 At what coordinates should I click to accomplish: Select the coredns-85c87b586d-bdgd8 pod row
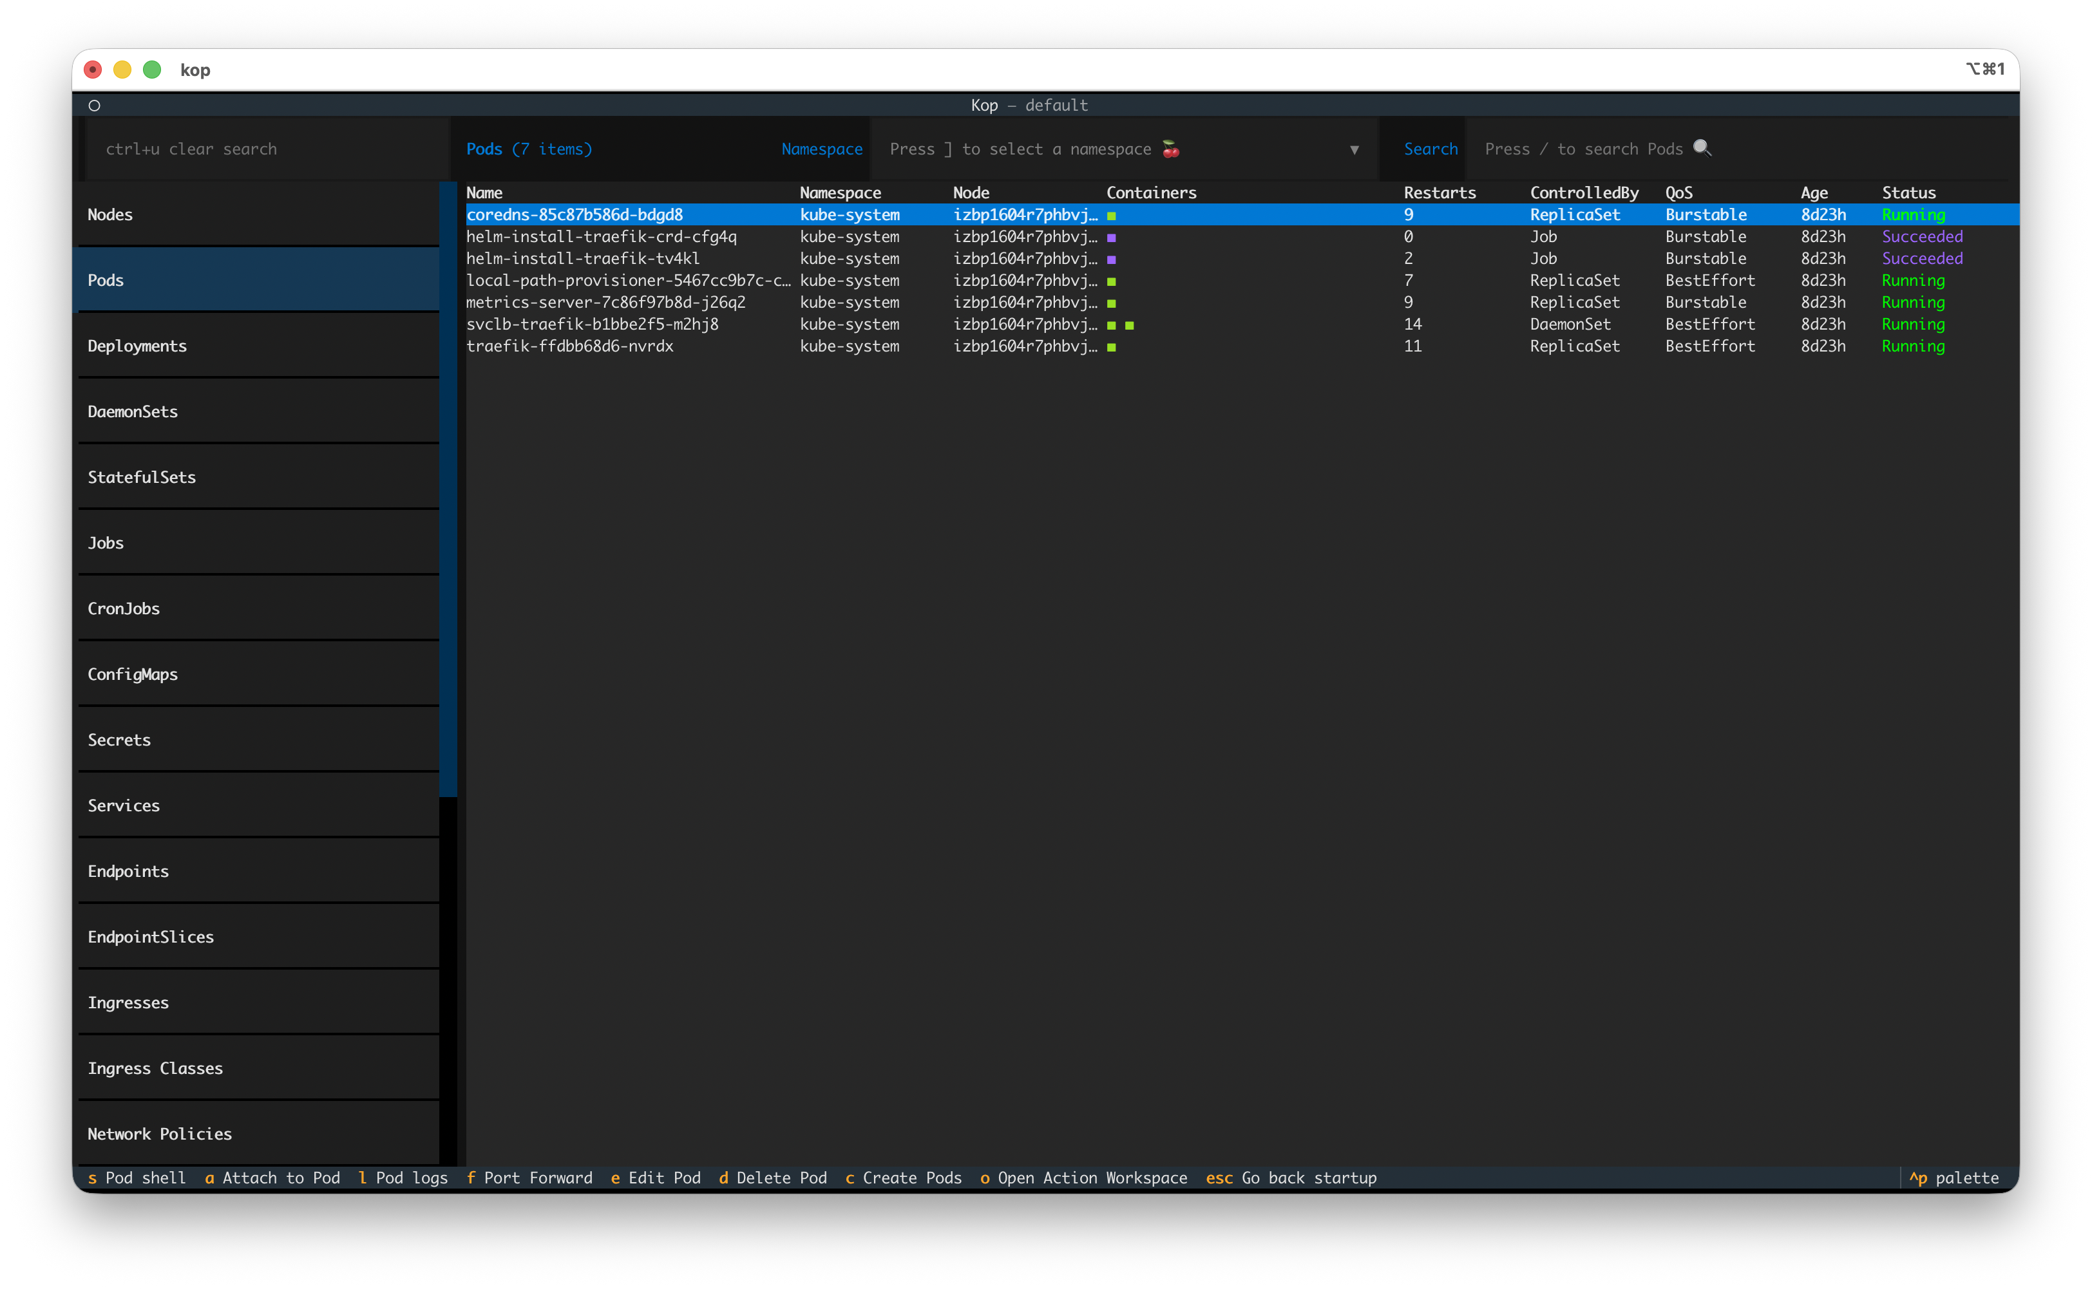tap(1242, 216)
